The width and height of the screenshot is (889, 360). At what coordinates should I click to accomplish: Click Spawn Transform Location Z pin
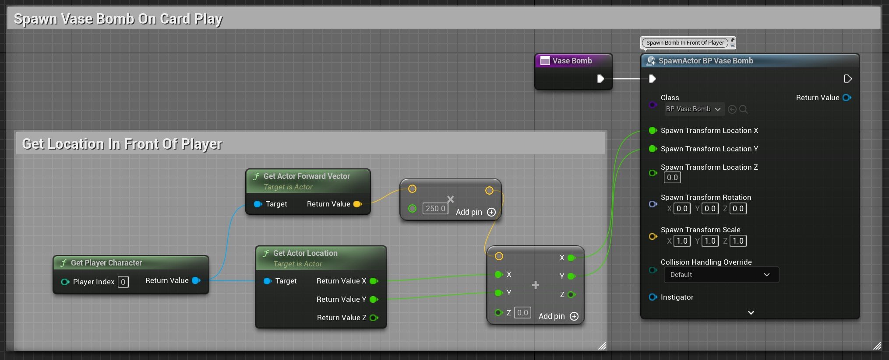[x=653, y=173]
